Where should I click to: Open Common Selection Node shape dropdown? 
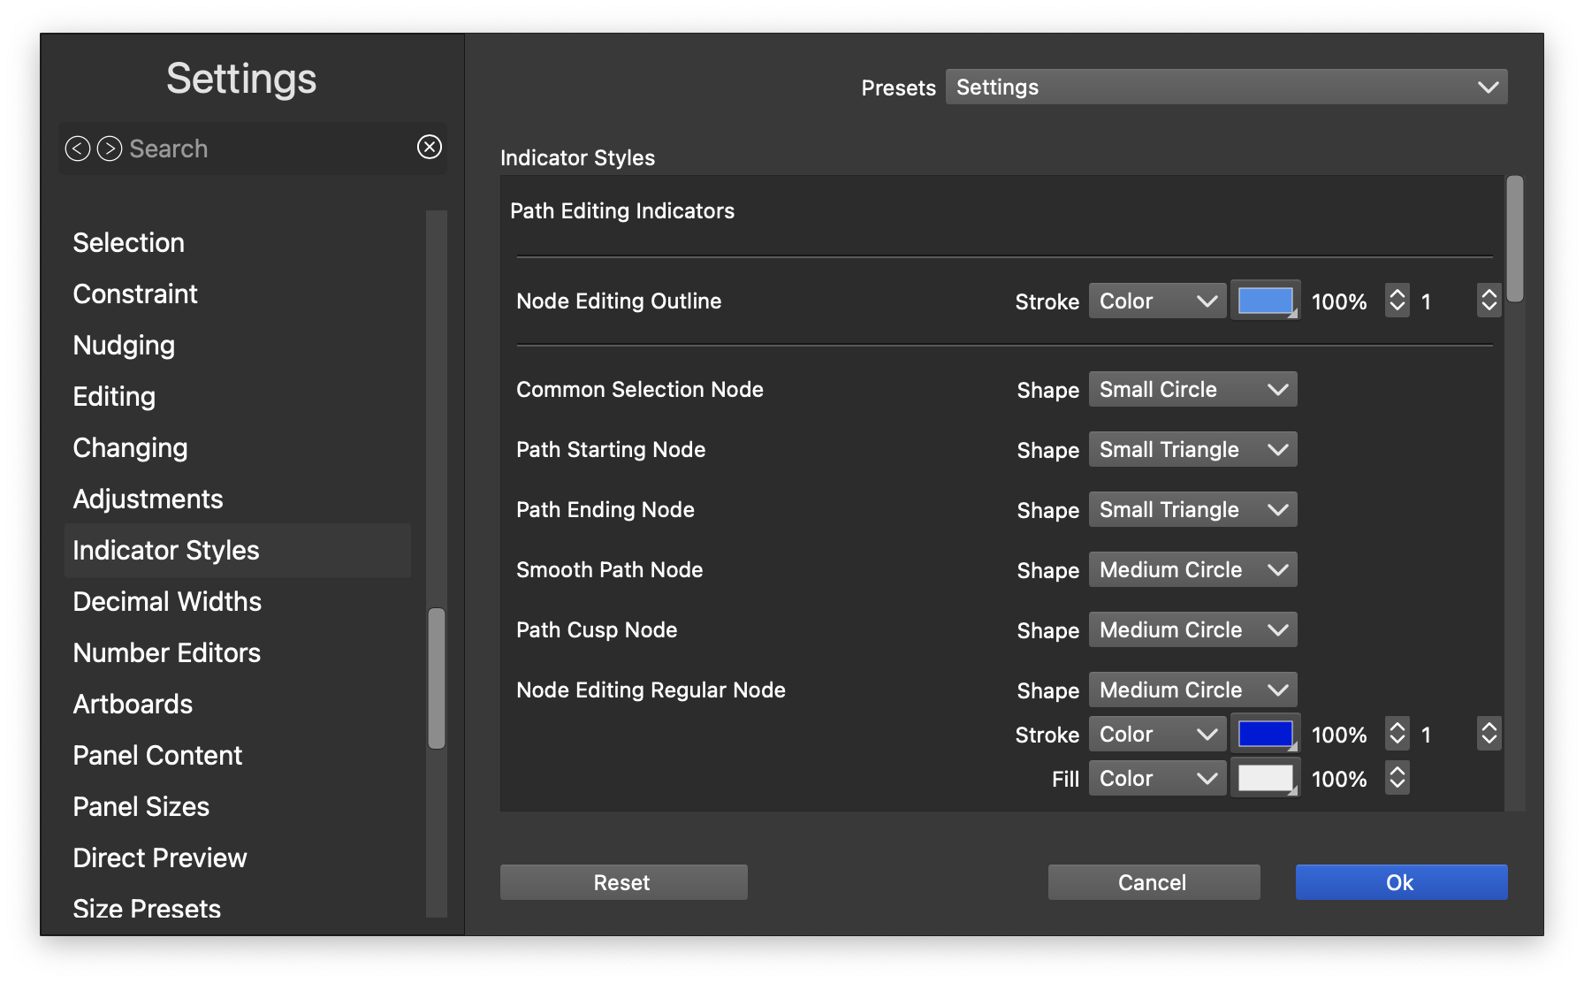tap(1192, 390)
